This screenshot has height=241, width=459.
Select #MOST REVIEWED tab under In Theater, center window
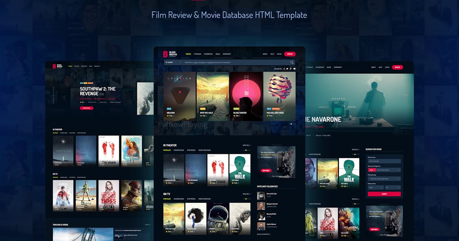pyautogui.click(x=204, y=150)
